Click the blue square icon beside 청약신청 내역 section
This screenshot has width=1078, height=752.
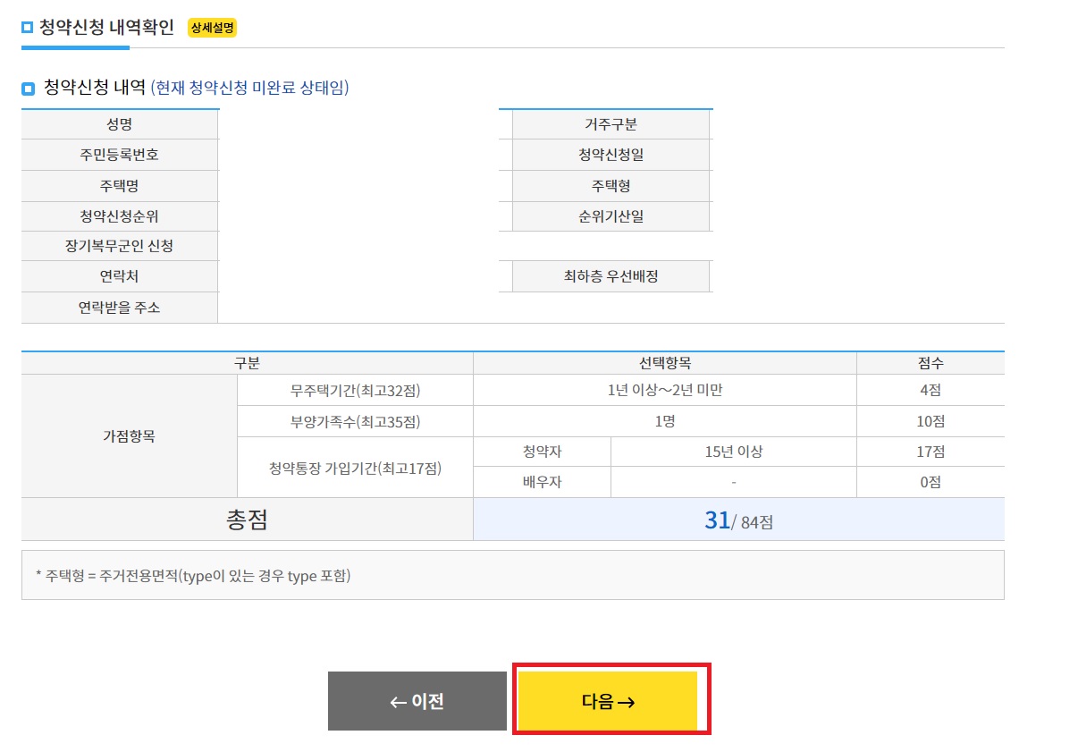27,88
